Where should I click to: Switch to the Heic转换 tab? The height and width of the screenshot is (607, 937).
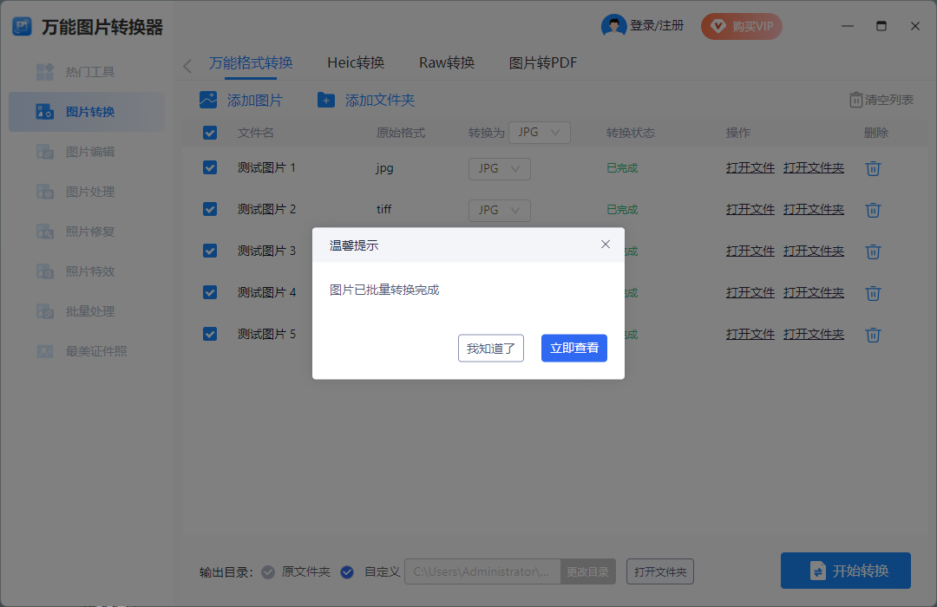(x=356, y=62)
